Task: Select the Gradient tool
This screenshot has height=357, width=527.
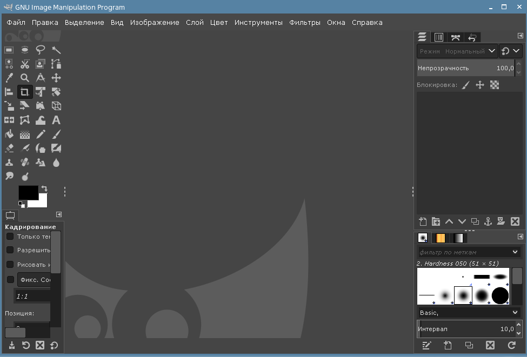Action: pyautogui.click(x=25, y=134)
